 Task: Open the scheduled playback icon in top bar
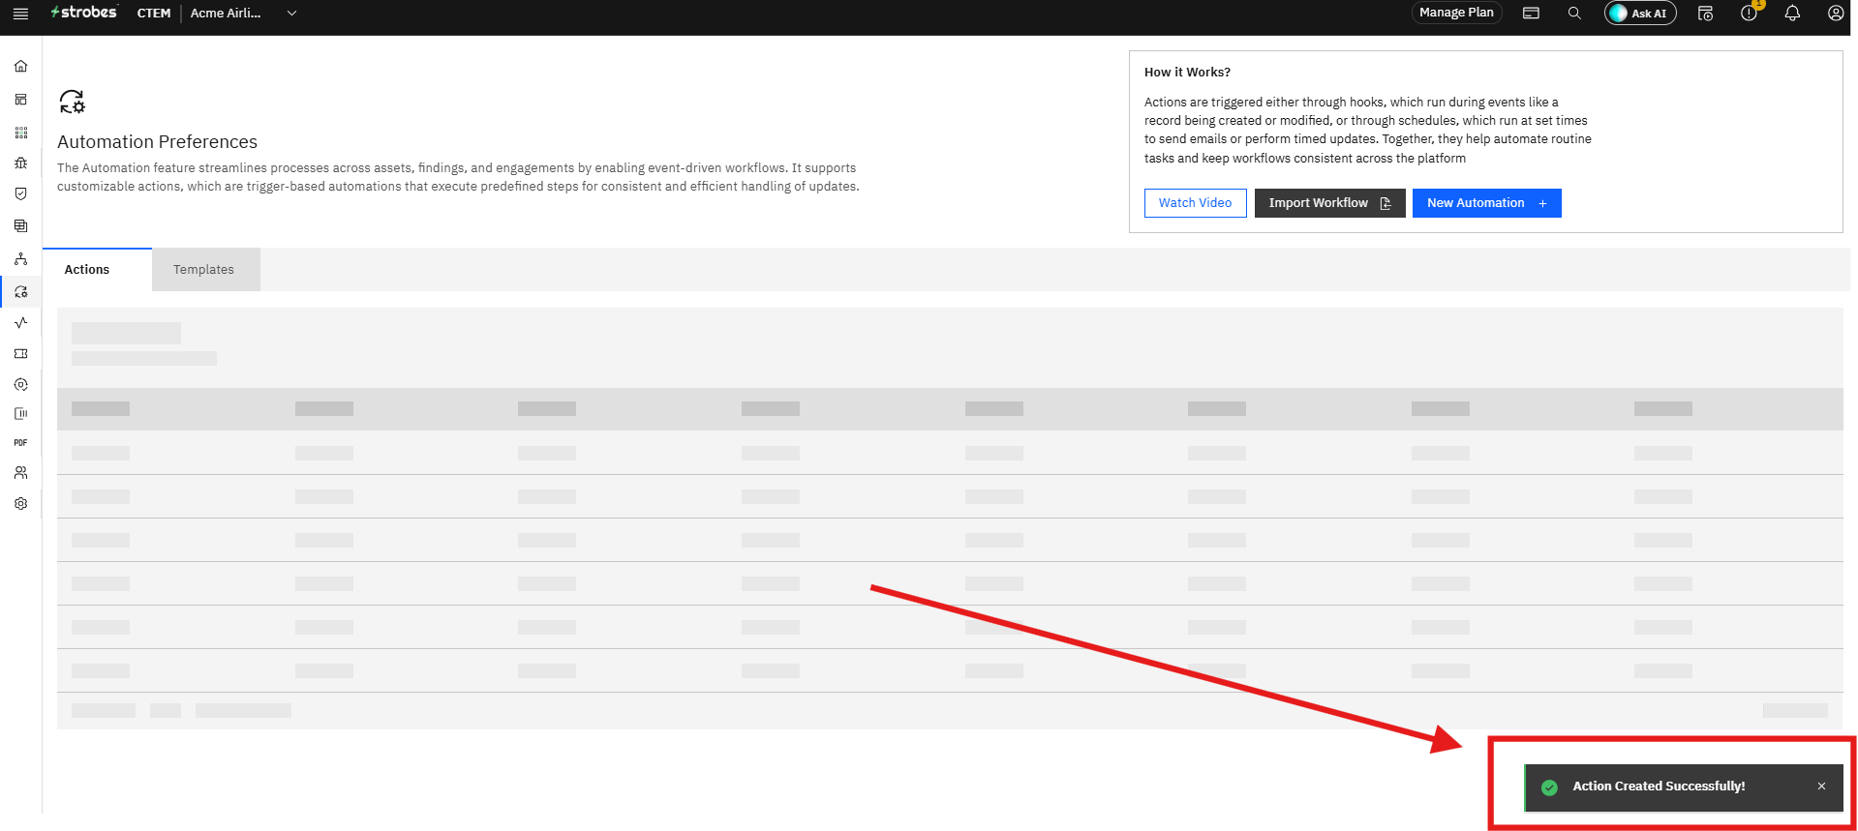click(x=1706, y=14)
